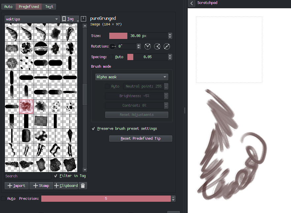Click the first rotation options icon beside angle
291x213 pixels.
tap(147, 47)
